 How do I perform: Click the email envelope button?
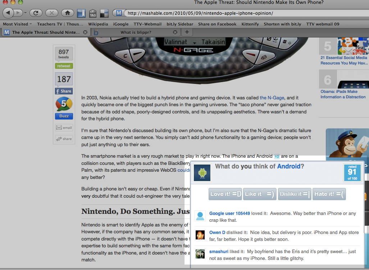tap(64, 128)
